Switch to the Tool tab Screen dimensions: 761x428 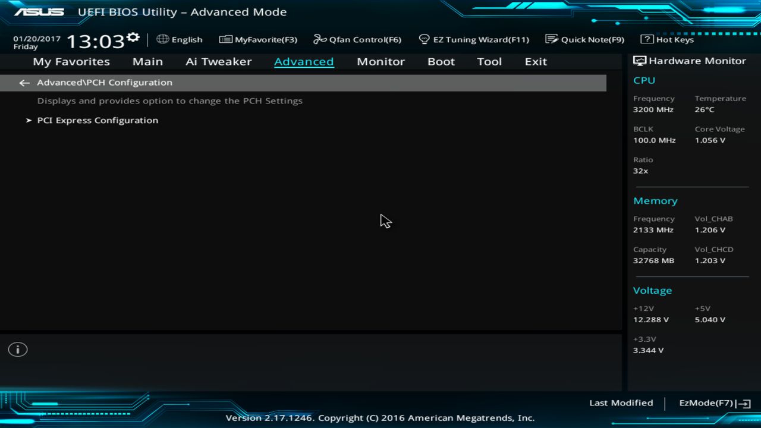(489, 61)
